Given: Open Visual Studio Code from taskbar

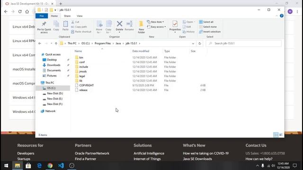Looking at the screenshot, I should point(61,166).
